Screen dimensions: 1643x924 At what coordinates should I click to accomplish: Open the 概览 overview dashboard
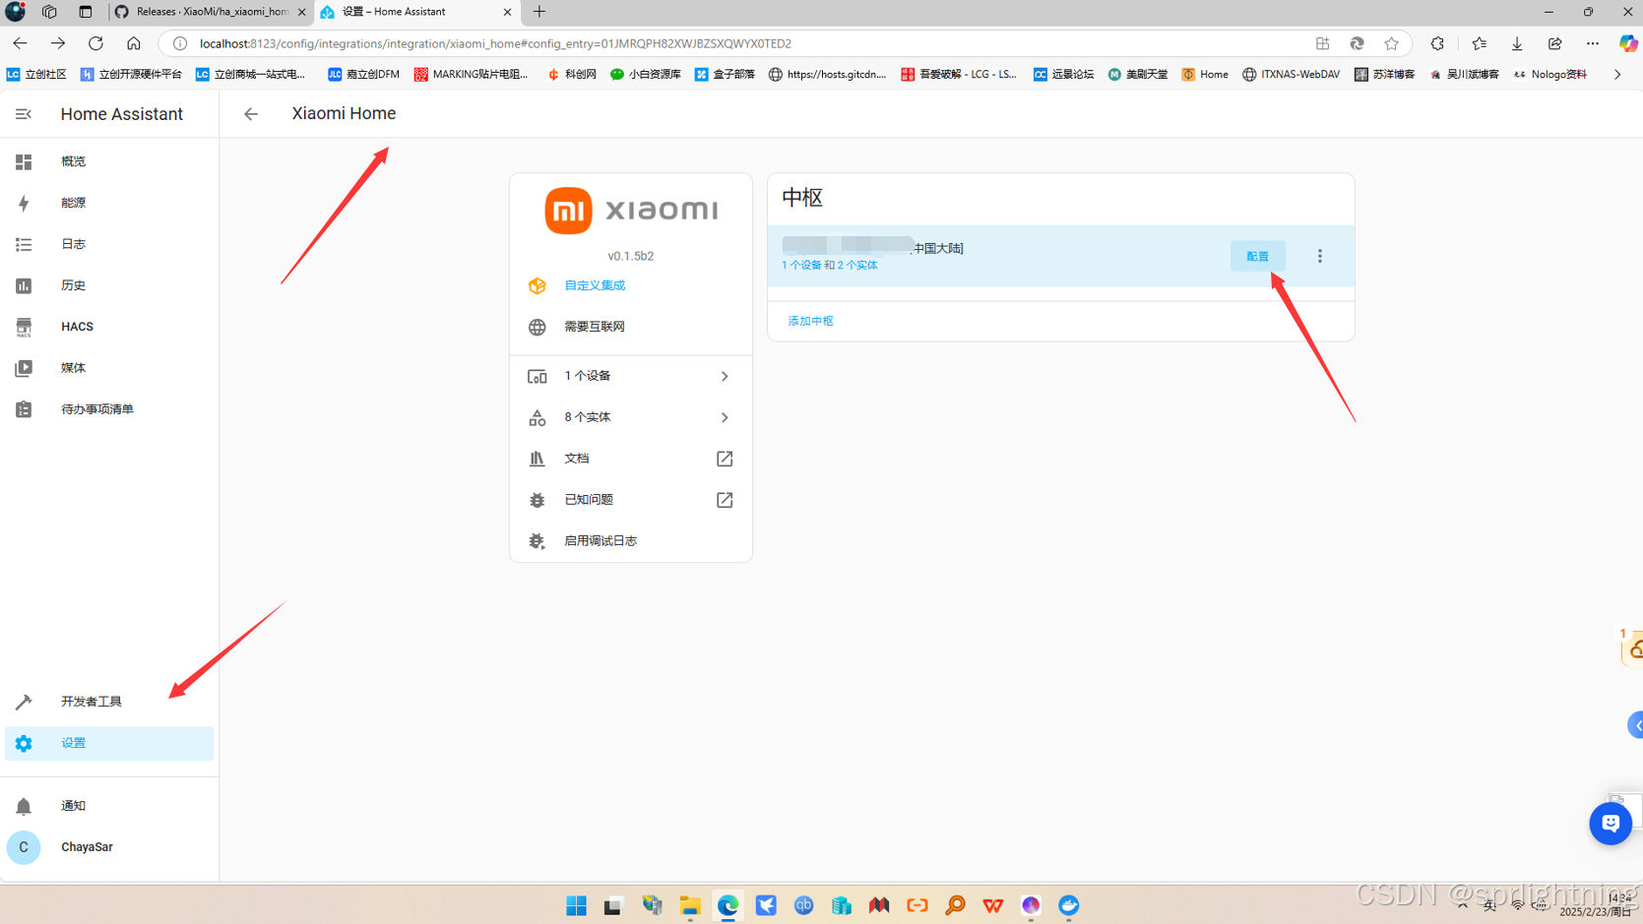point(109,161)
